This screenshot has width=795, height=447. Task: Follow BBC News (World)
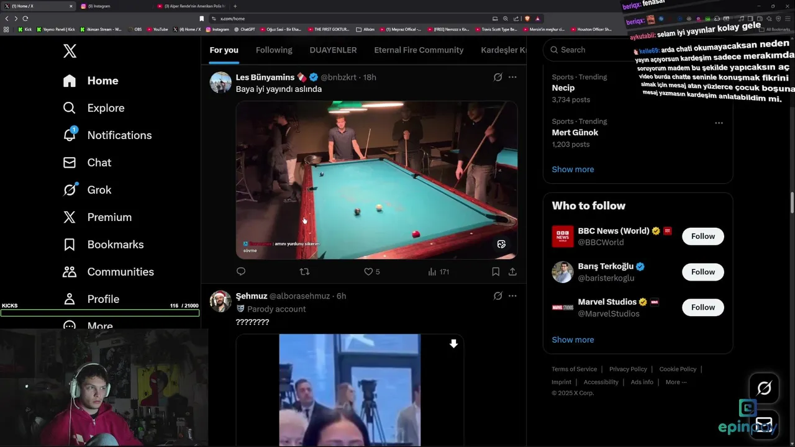[x=703, y=236]
